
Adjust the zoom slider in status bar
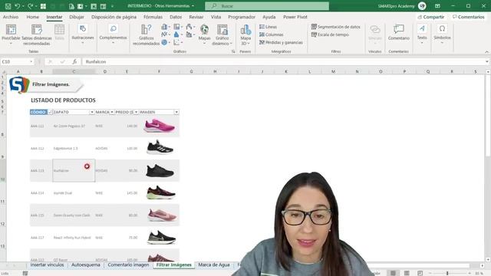click(x=447, y=273)
